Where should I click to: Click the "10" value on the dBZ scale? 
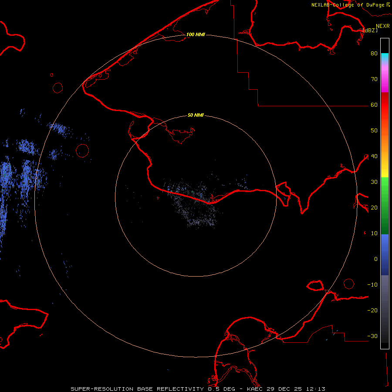coord(374,233)
